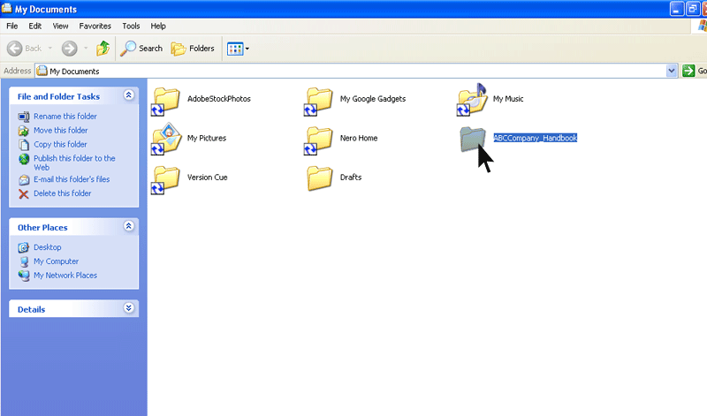Open the File menu
Screen dimensions: 707x416
click(12, 26)
